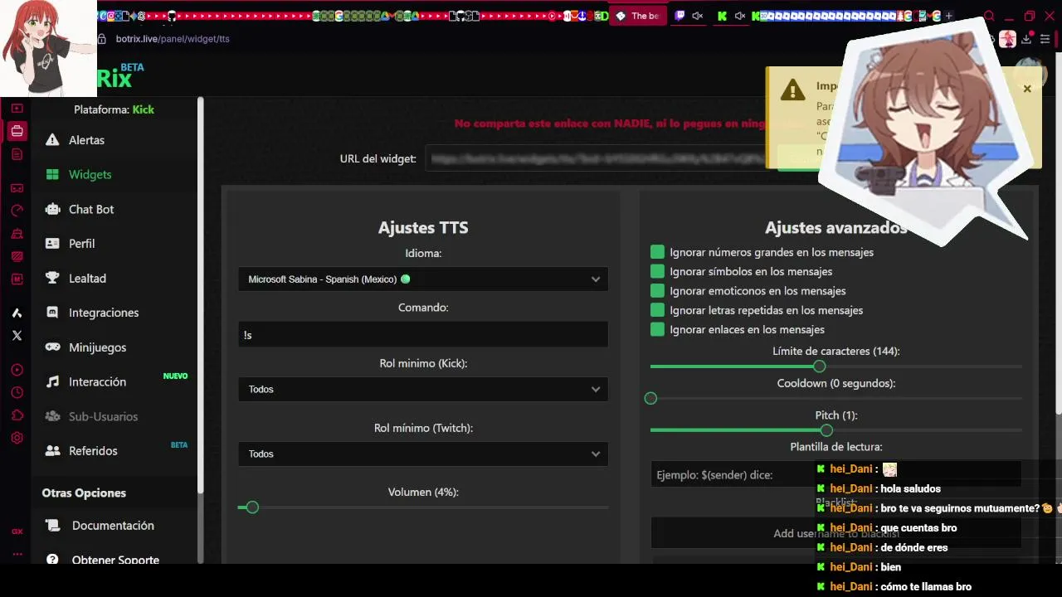Open Perfil in the panel menu
This screenshot has width=1062, height=597.
(81, 244)
